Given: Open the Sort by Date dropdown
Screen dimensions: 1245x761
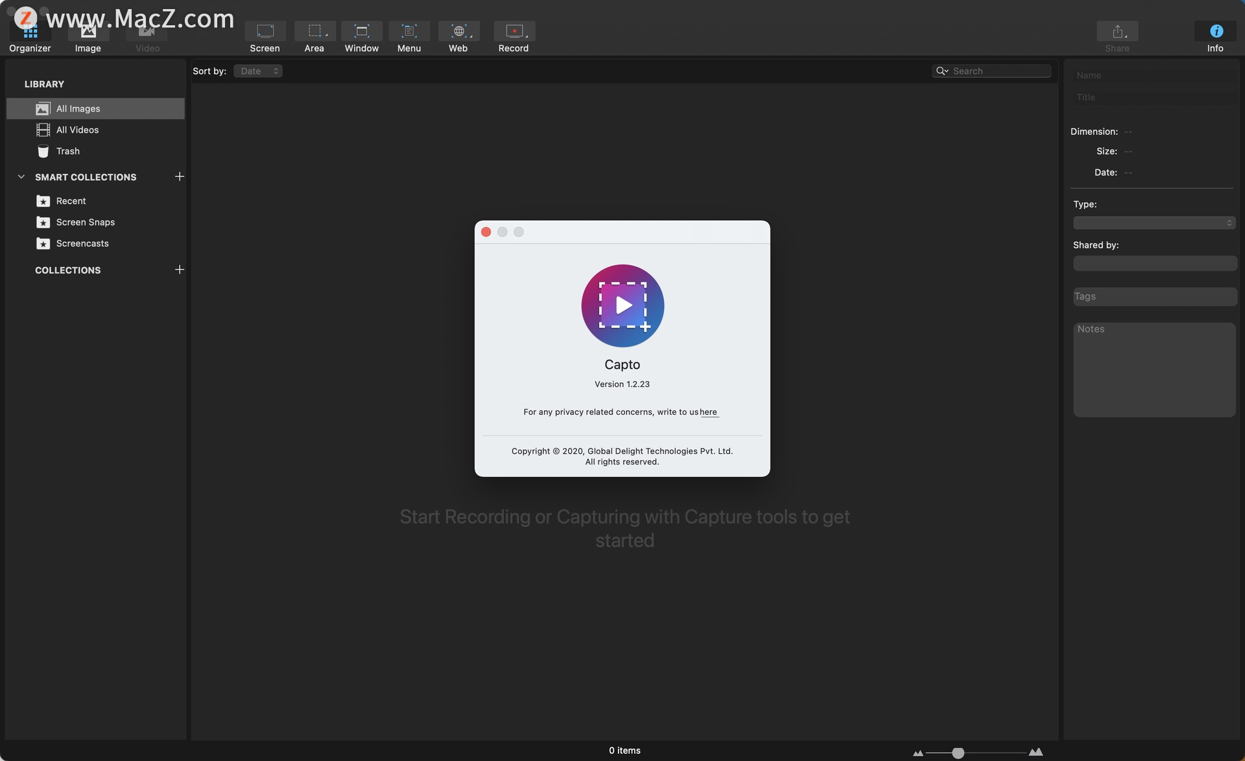Looking at the screenshot, I should [x=258, y=71].
